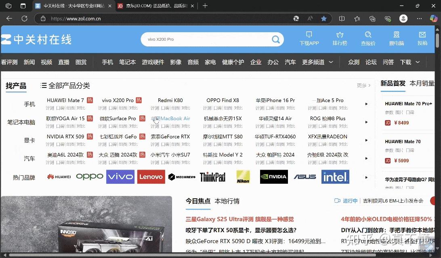Screen dimensions: 441x258
Task: Open 小米汽车 小米SU7 link
Action: click(x=170, y=155)
